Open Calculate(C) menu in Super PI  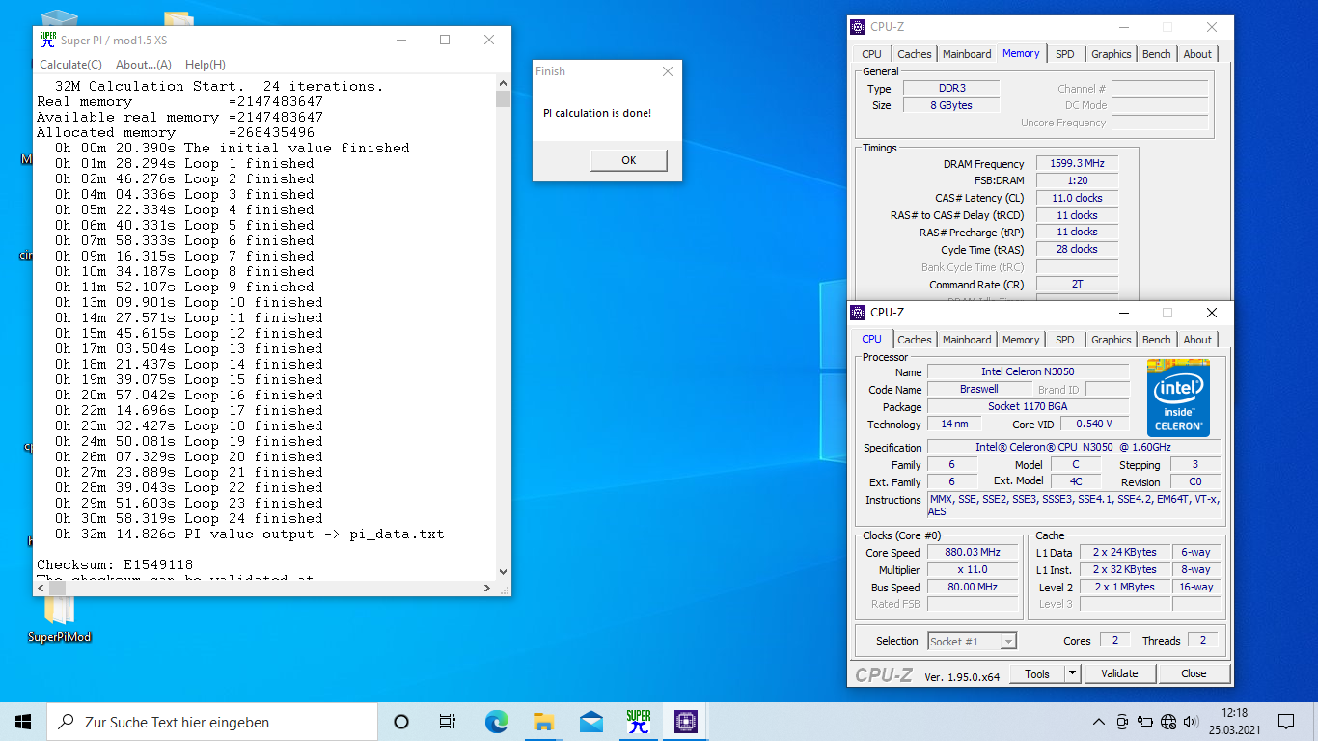tap(70, 65)
